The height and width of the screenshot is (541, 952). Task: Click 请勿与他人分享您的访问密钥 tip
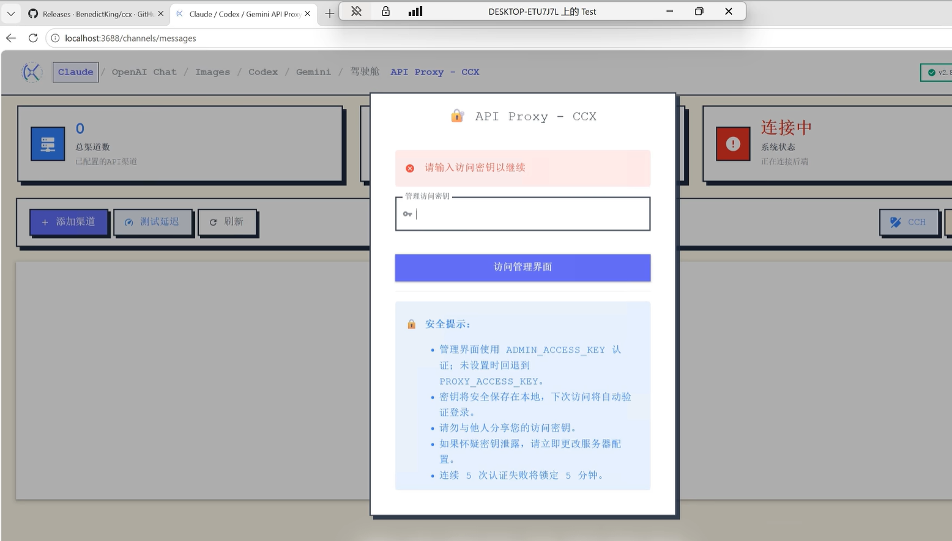point(508,428)
